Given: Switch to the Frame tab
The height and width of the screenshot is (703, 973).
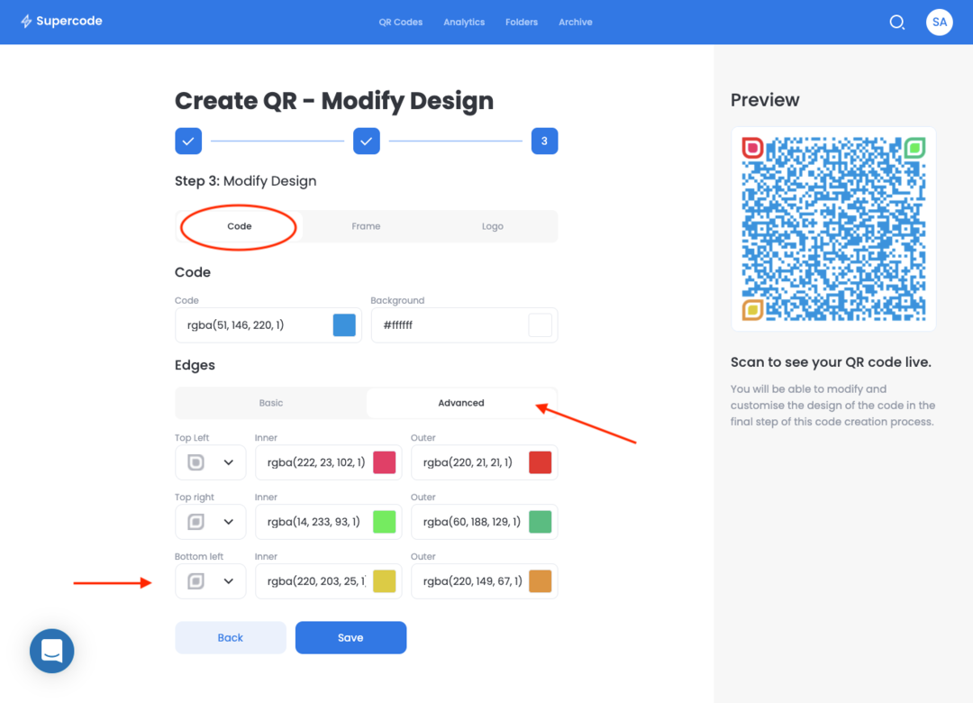Looking at the screenshot, I should click(366, 226).
